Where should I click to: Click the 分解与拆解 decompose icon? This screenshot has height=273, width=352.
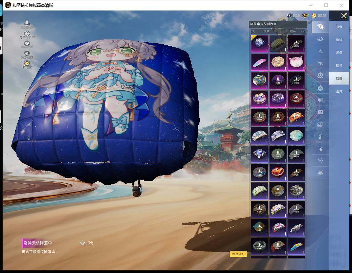pyautogui.click(x=27, y=33)
